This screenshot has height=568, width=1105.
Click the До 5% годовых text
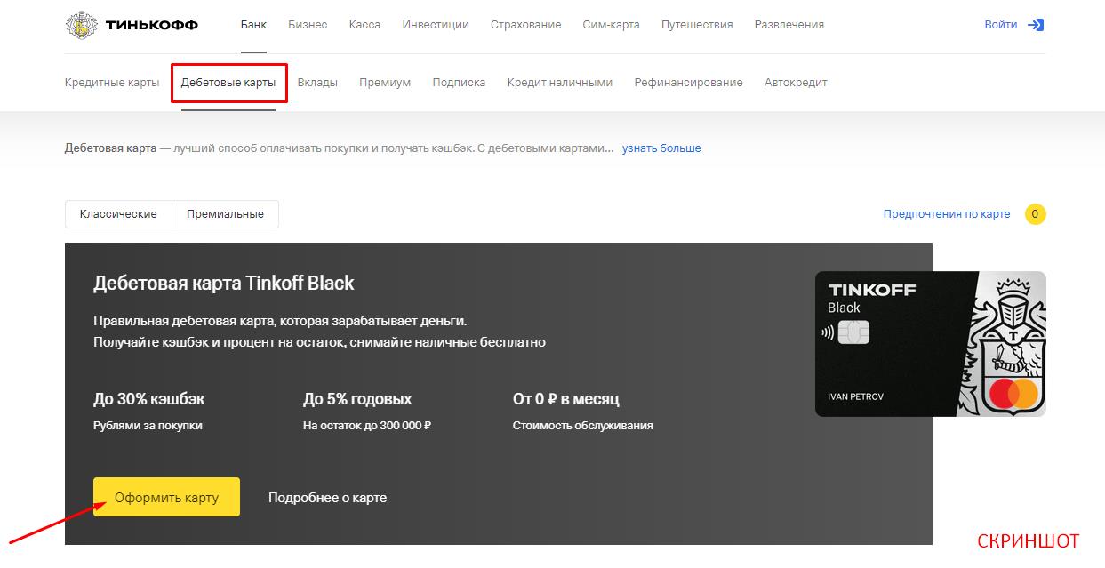357,399
